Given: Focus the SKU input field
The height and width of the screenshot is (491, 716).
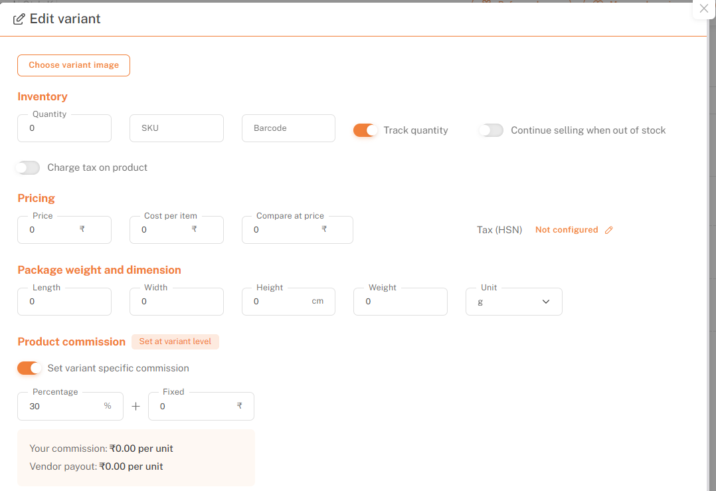Looking at the screenshot, I should pyautogui.click(x=177, y=128).
